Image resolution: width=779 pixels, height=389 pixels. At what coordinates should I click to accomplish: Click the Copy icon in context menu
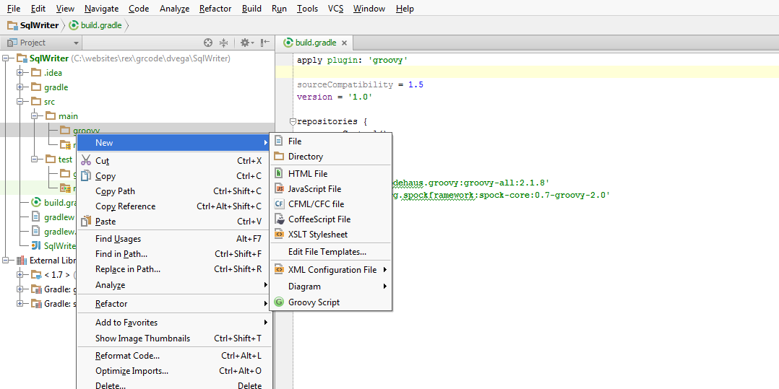pos(86,175)
